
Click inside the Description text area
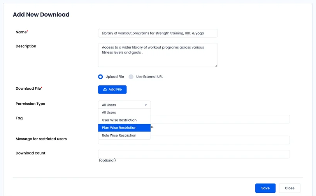[158, 55]
